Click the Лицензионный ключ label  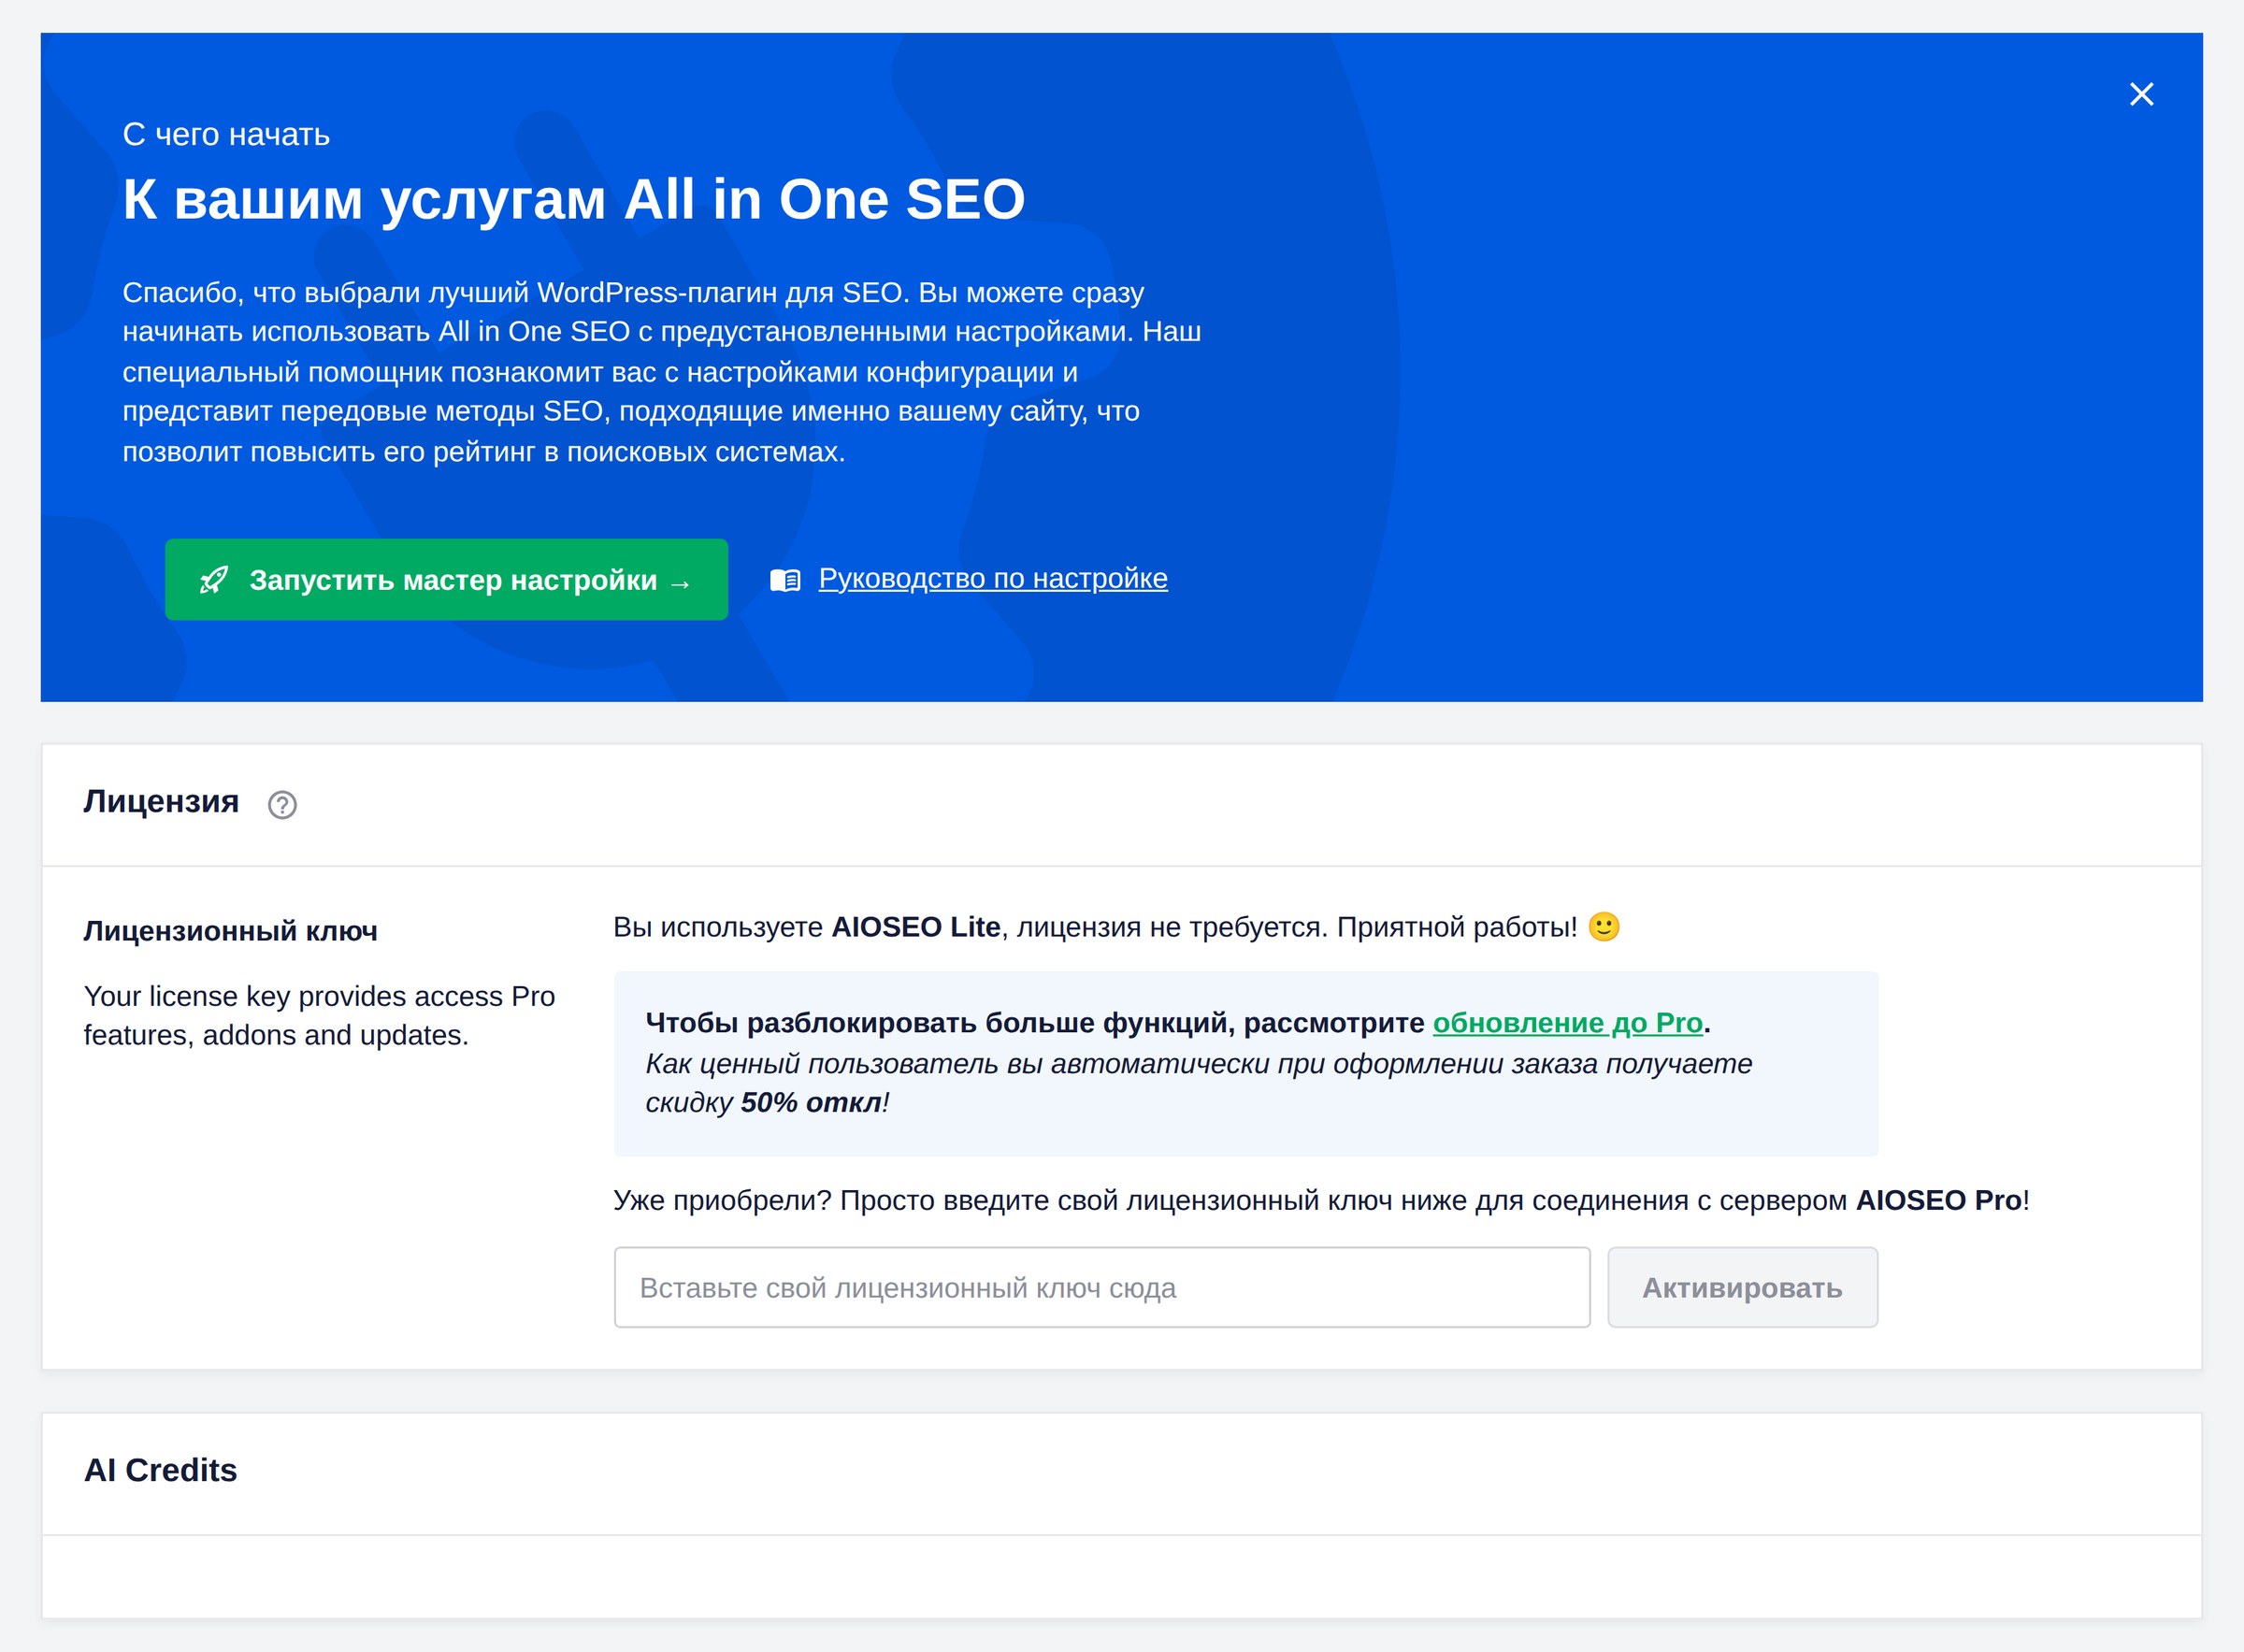point(231,930)
